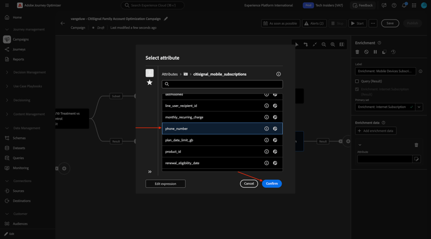Open the more options ellipsis button
The height and width of the screenshot is (239, 431).
(x=373, y=24)
